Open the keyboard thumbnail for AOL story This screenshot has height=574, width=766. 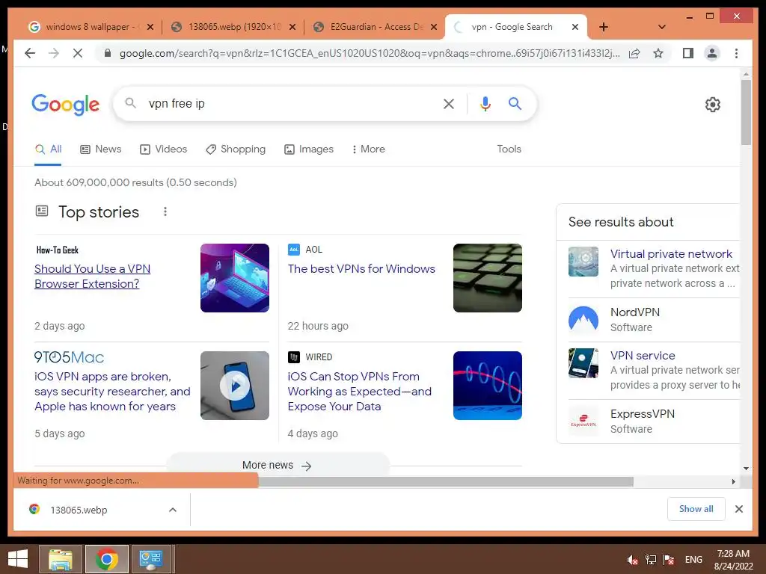pyautogui.click(x=488, y=278)
